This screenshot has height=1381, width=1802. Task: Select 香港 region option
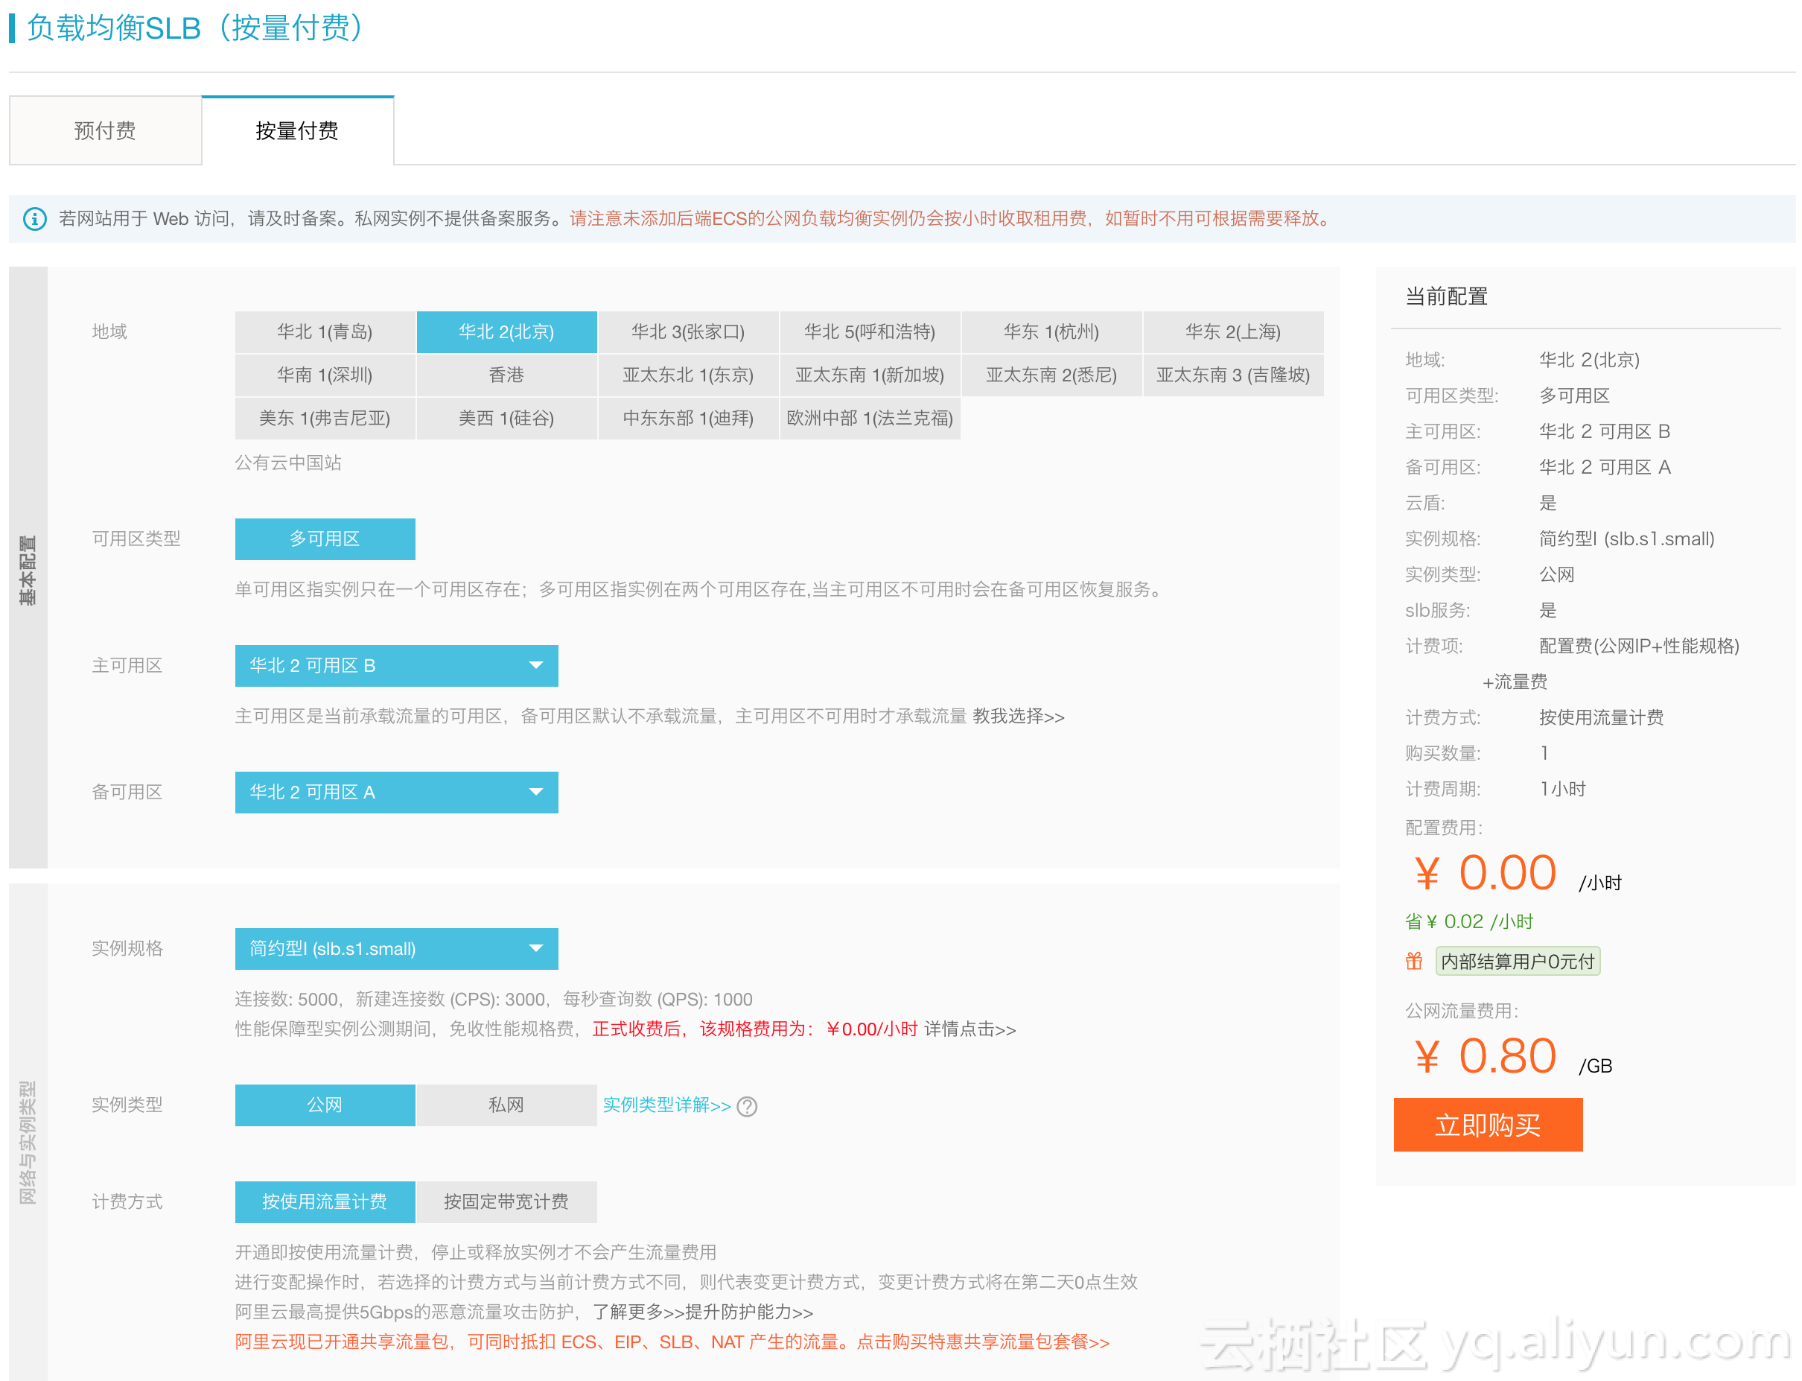(x=506, y=375)
